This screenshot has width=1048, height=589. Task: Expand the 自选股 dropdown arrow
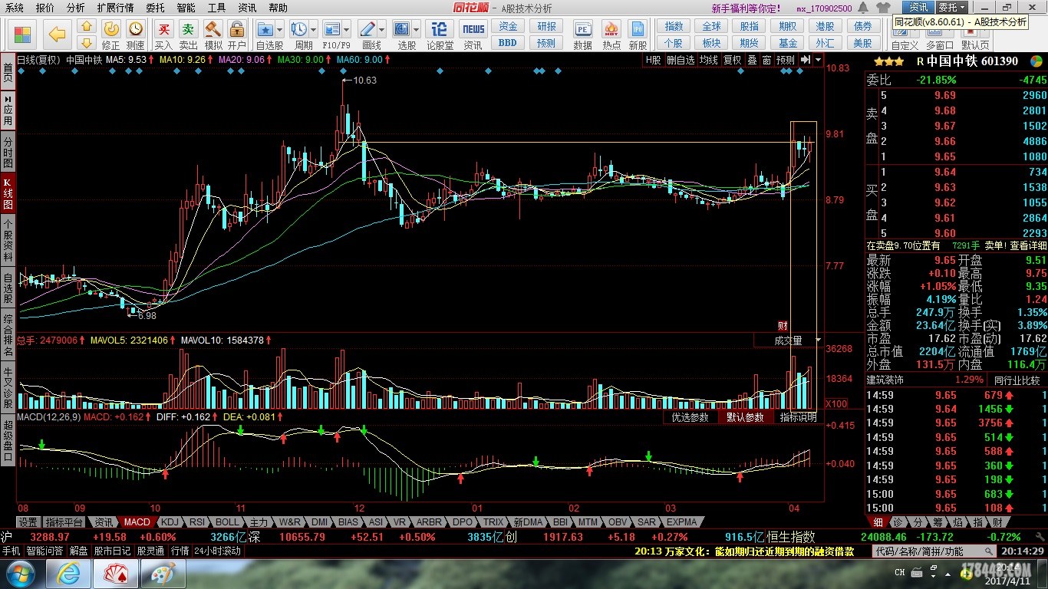(279, 30)
